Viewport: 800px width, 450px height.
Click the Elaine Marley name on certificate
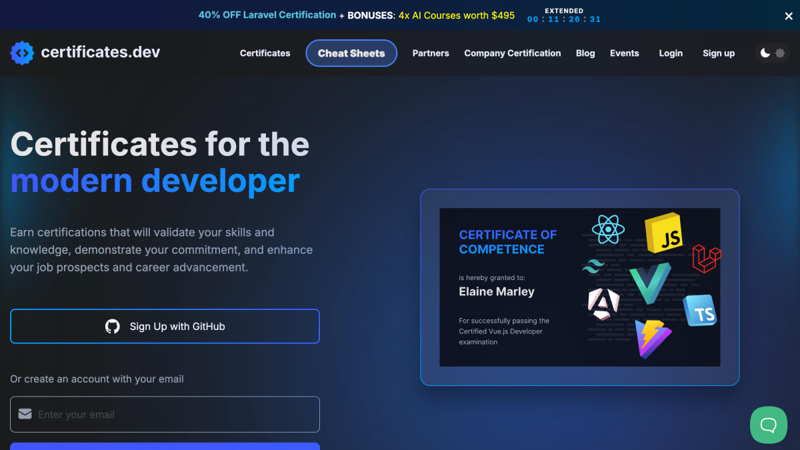[497, 291]
